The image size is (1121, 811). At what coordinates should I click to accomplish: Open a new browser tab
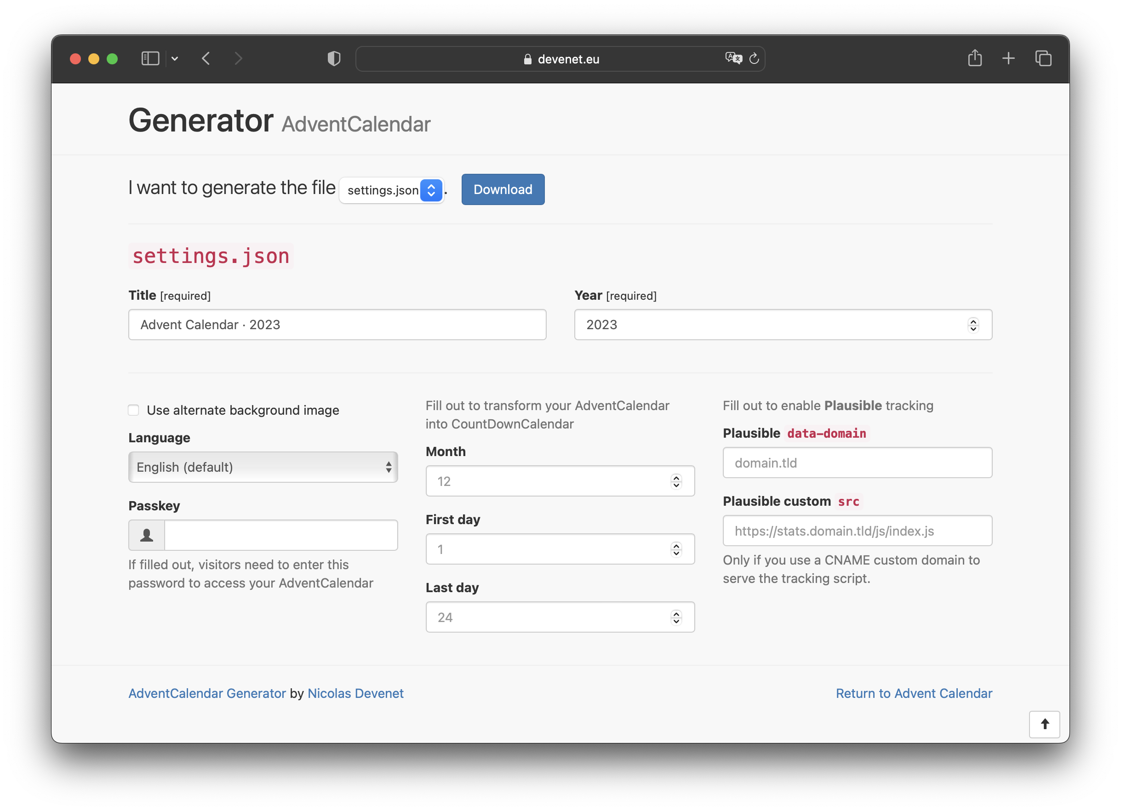[x=1008, y=58]
